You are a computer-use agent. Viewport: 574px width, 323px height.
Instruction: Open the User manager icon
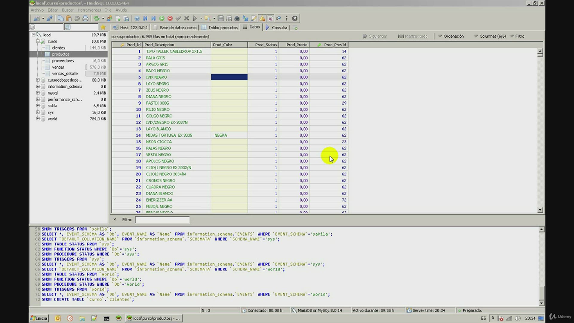point(109,19)
